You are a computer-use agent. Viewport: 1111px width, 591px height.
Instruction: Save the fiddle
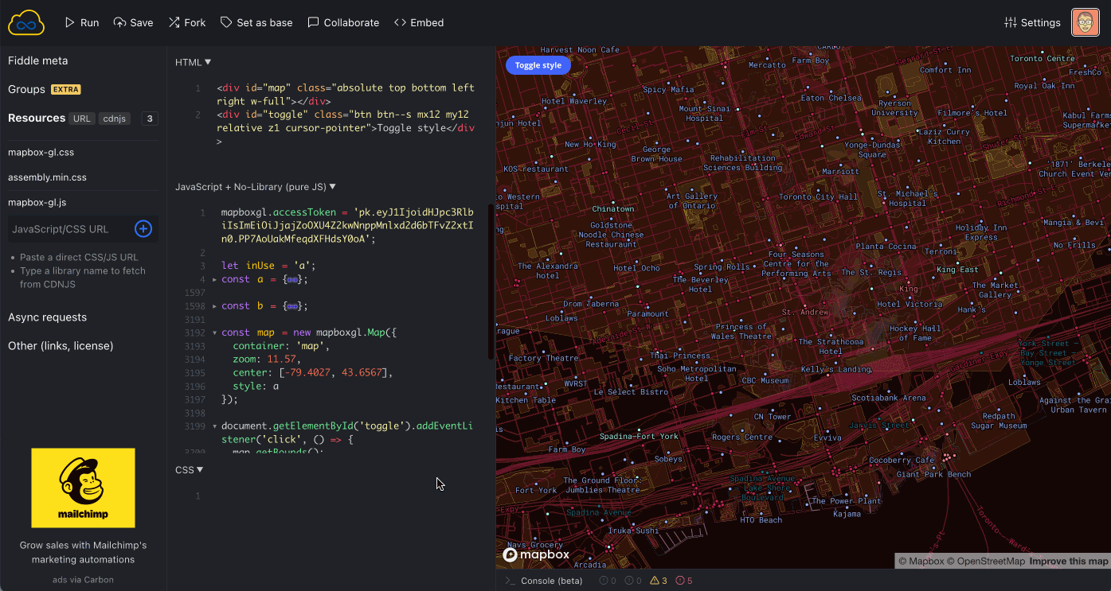pyautogui.click(x=133, y=22)
